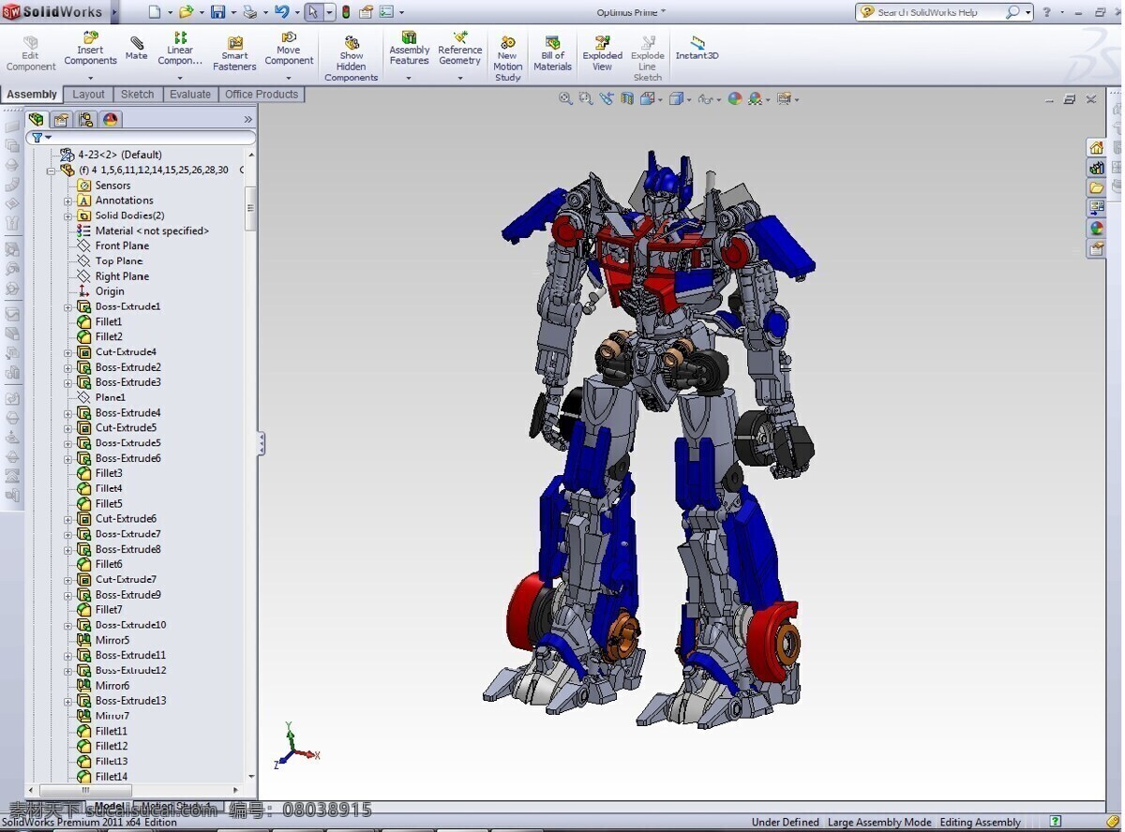This screenshot has width=1125, height=832.
Task: Create a Bill of Materials
Action: tap(552, 54)
